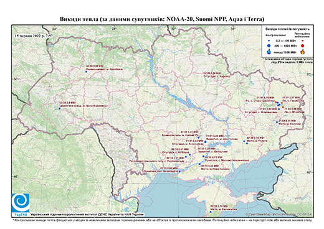Click the westernmost blue marker by the Black Sea coast

tap(179, 171)
